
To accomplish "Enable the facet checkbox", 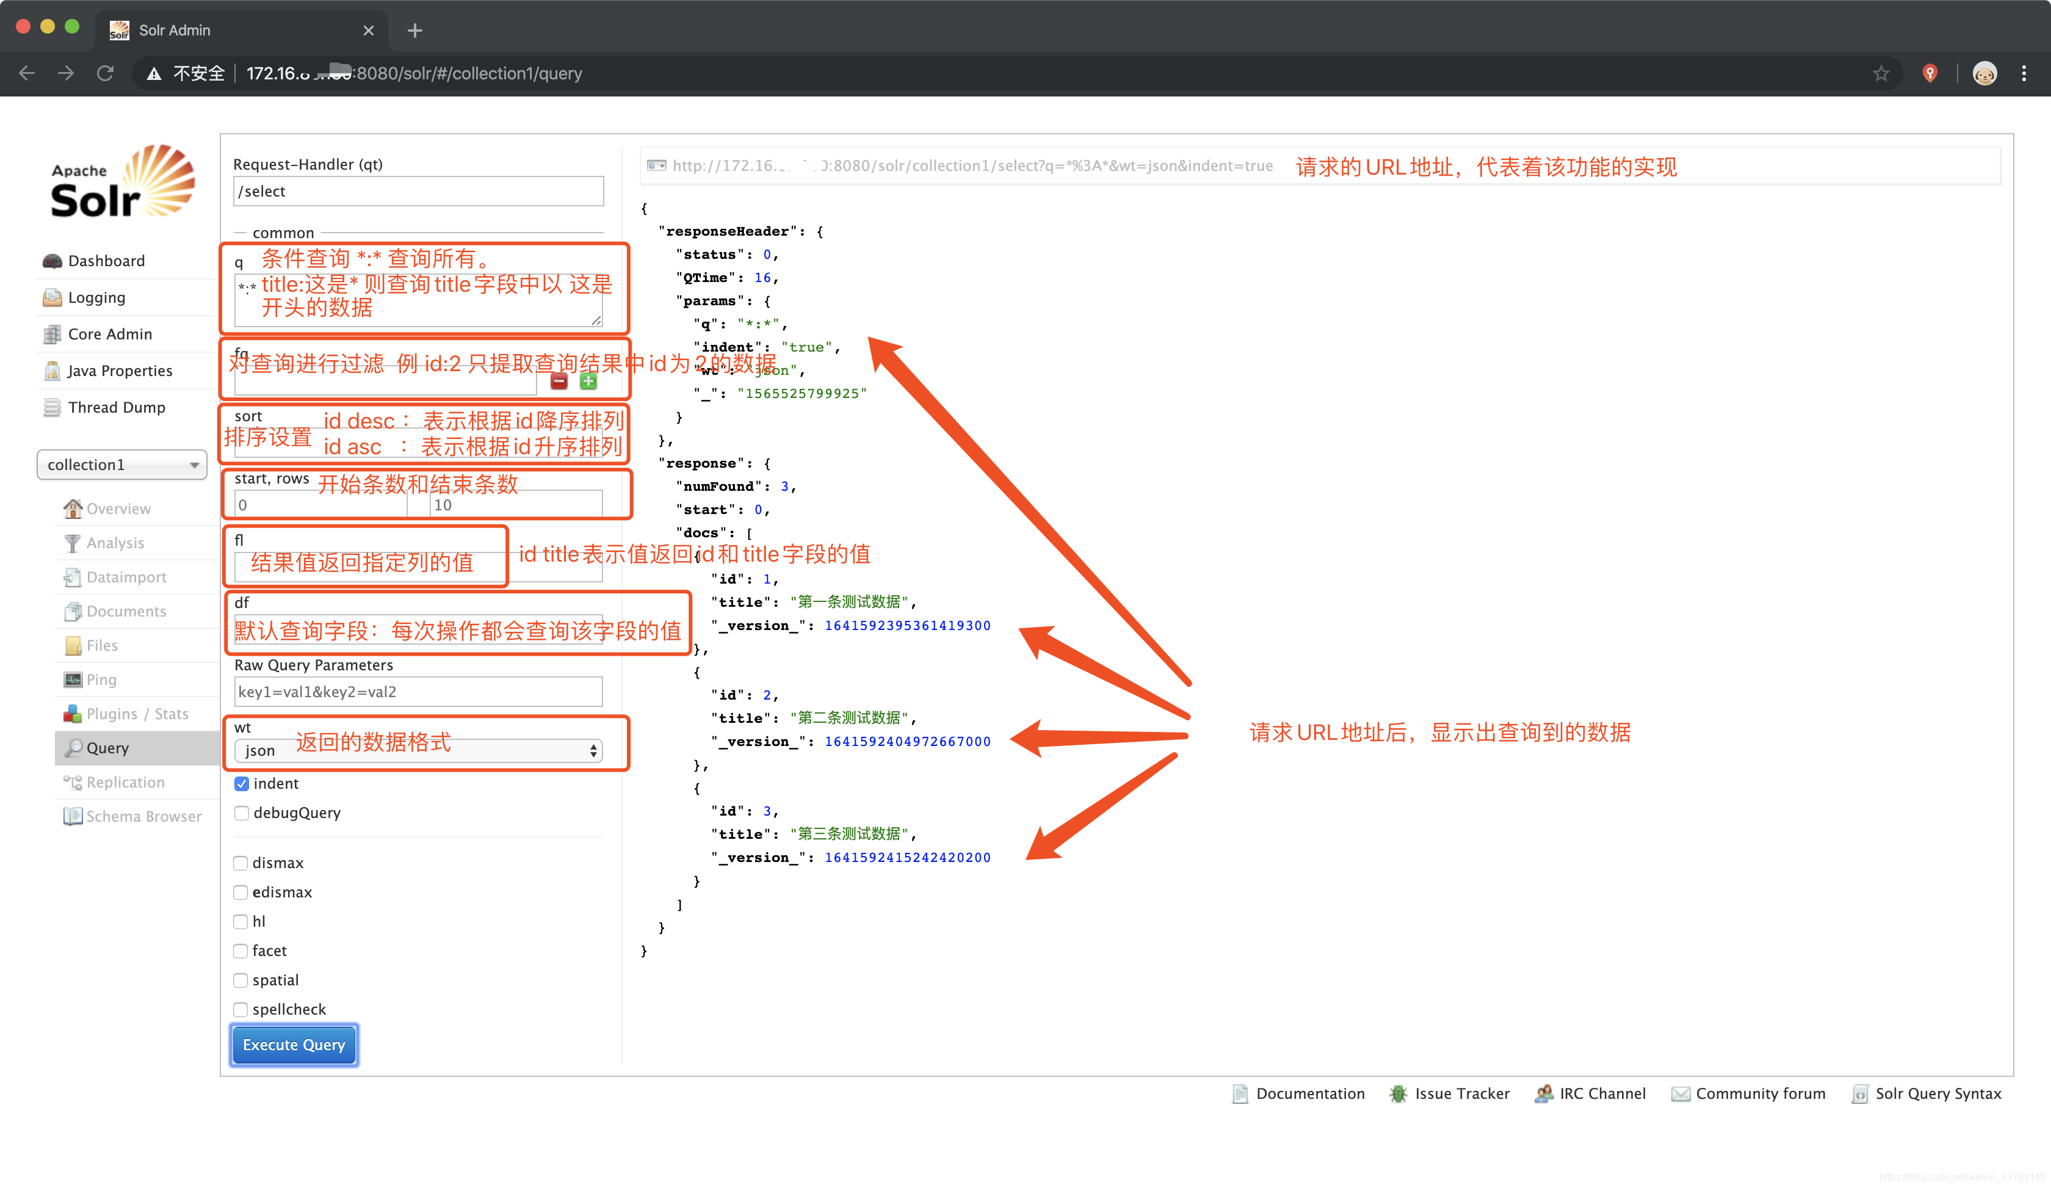I will 241,951.
